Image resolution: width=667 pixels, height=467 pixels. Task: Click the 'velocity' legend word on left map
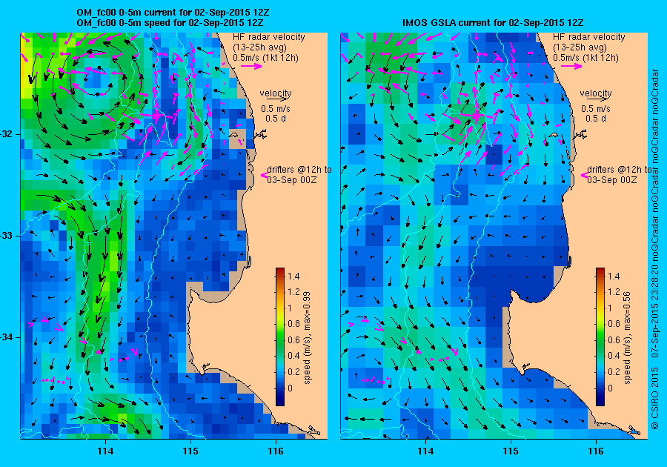[276, 93]
